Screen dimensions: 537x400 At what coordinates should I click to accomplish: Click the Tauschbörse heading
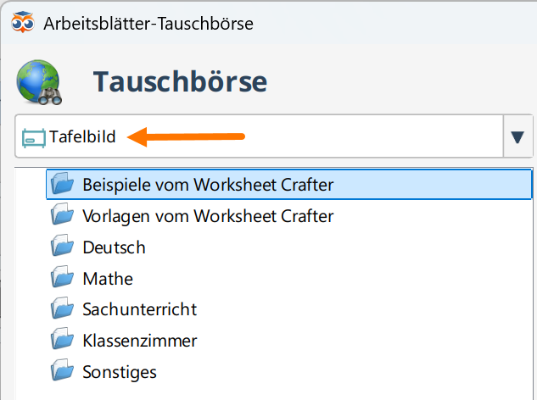pos(180,81)
